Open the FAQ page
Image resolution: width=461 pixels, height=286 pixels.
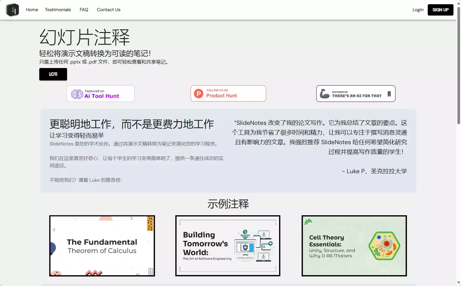click(84, 10)
